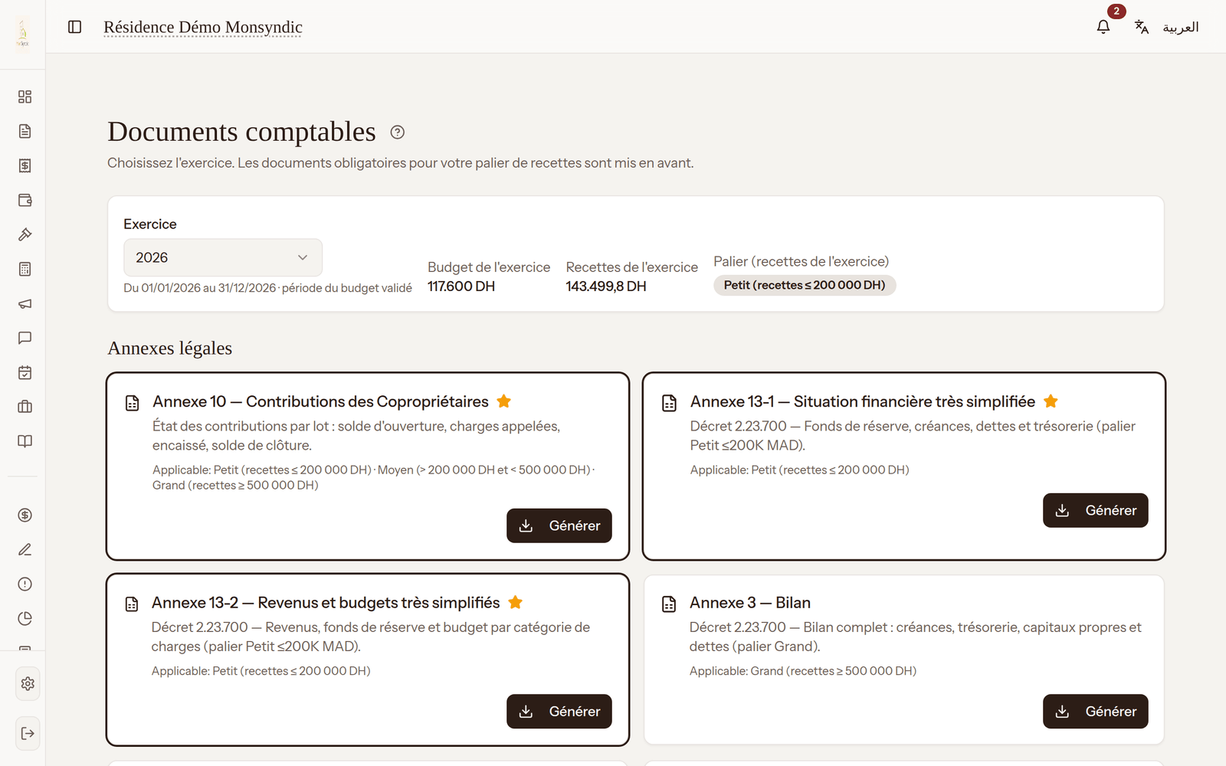The height and width of the screenshot is (766, 1226).
Task: Open the dashboard grid icon in sidebar
Action: [x=25, y=97]
